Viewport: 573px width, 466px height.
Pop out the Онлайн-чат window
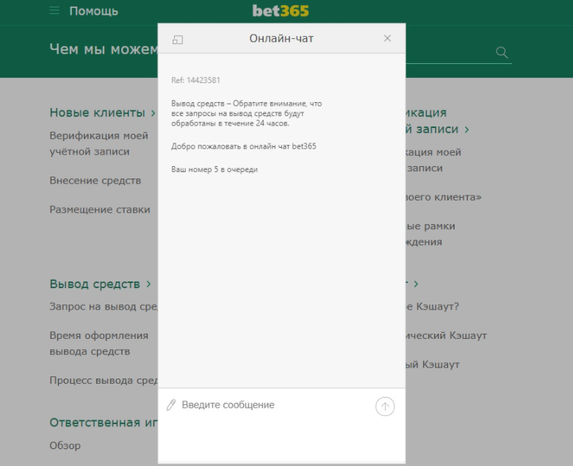point(177,39)
